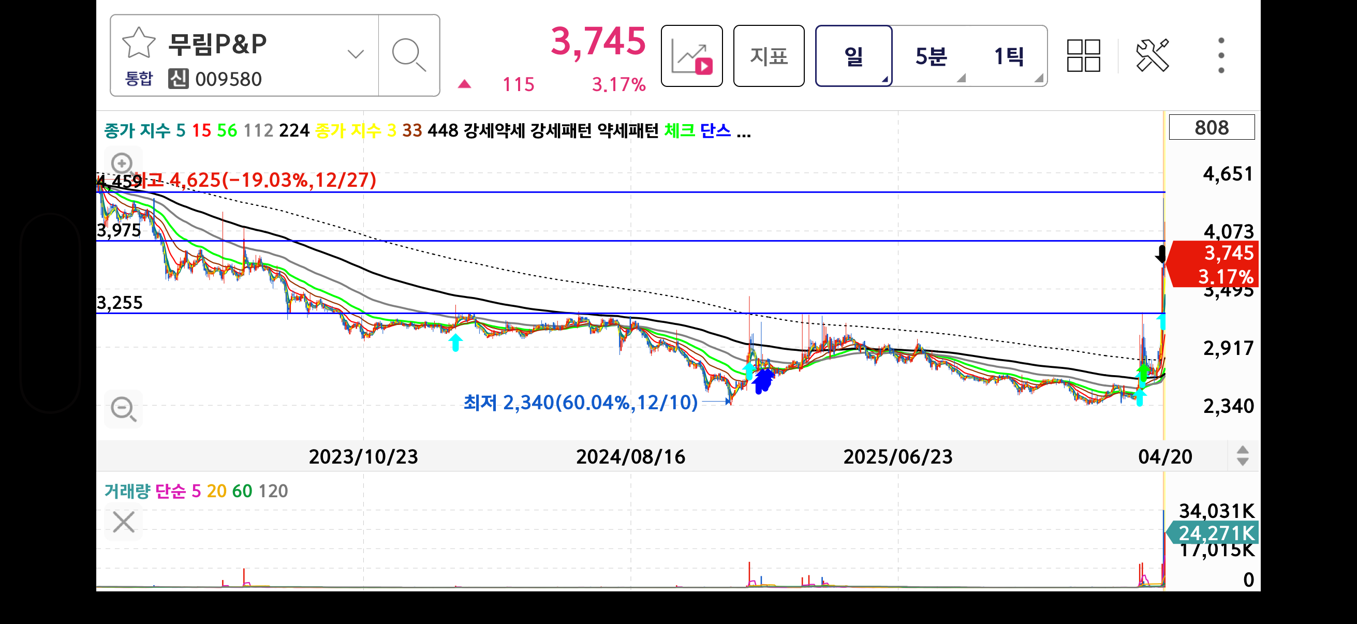Open more options three-dot menu
1357x624 pixels.
(1221, 55)
